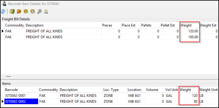
Task: Sort freight bill details by Commodity header
Action: click(x=14, y=25)
